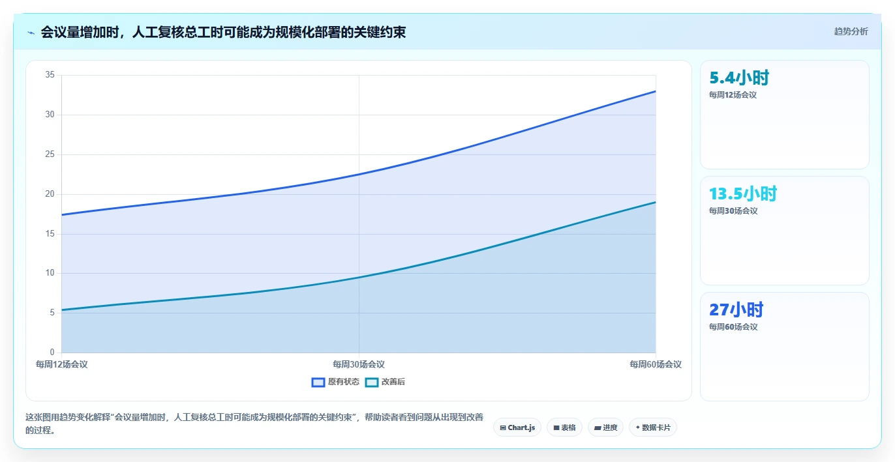This screenshot has height=462, width=895.
Task: Click the 每周12场会议 label in stat card
Action: (x=733, y=95)
